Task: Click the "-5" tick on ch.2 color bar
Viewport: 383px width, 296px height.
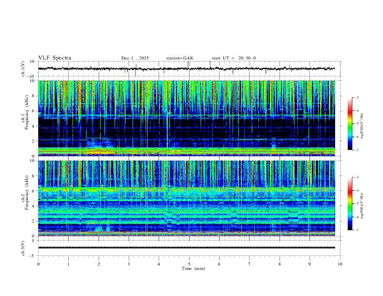Action: coord(356,204)
